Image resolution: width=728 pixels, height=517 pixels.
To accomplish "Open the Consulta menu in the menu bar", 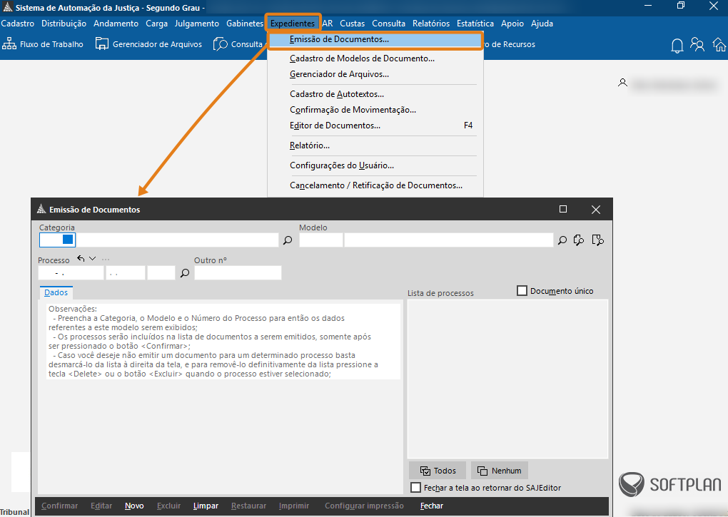I will pos(388,24).
